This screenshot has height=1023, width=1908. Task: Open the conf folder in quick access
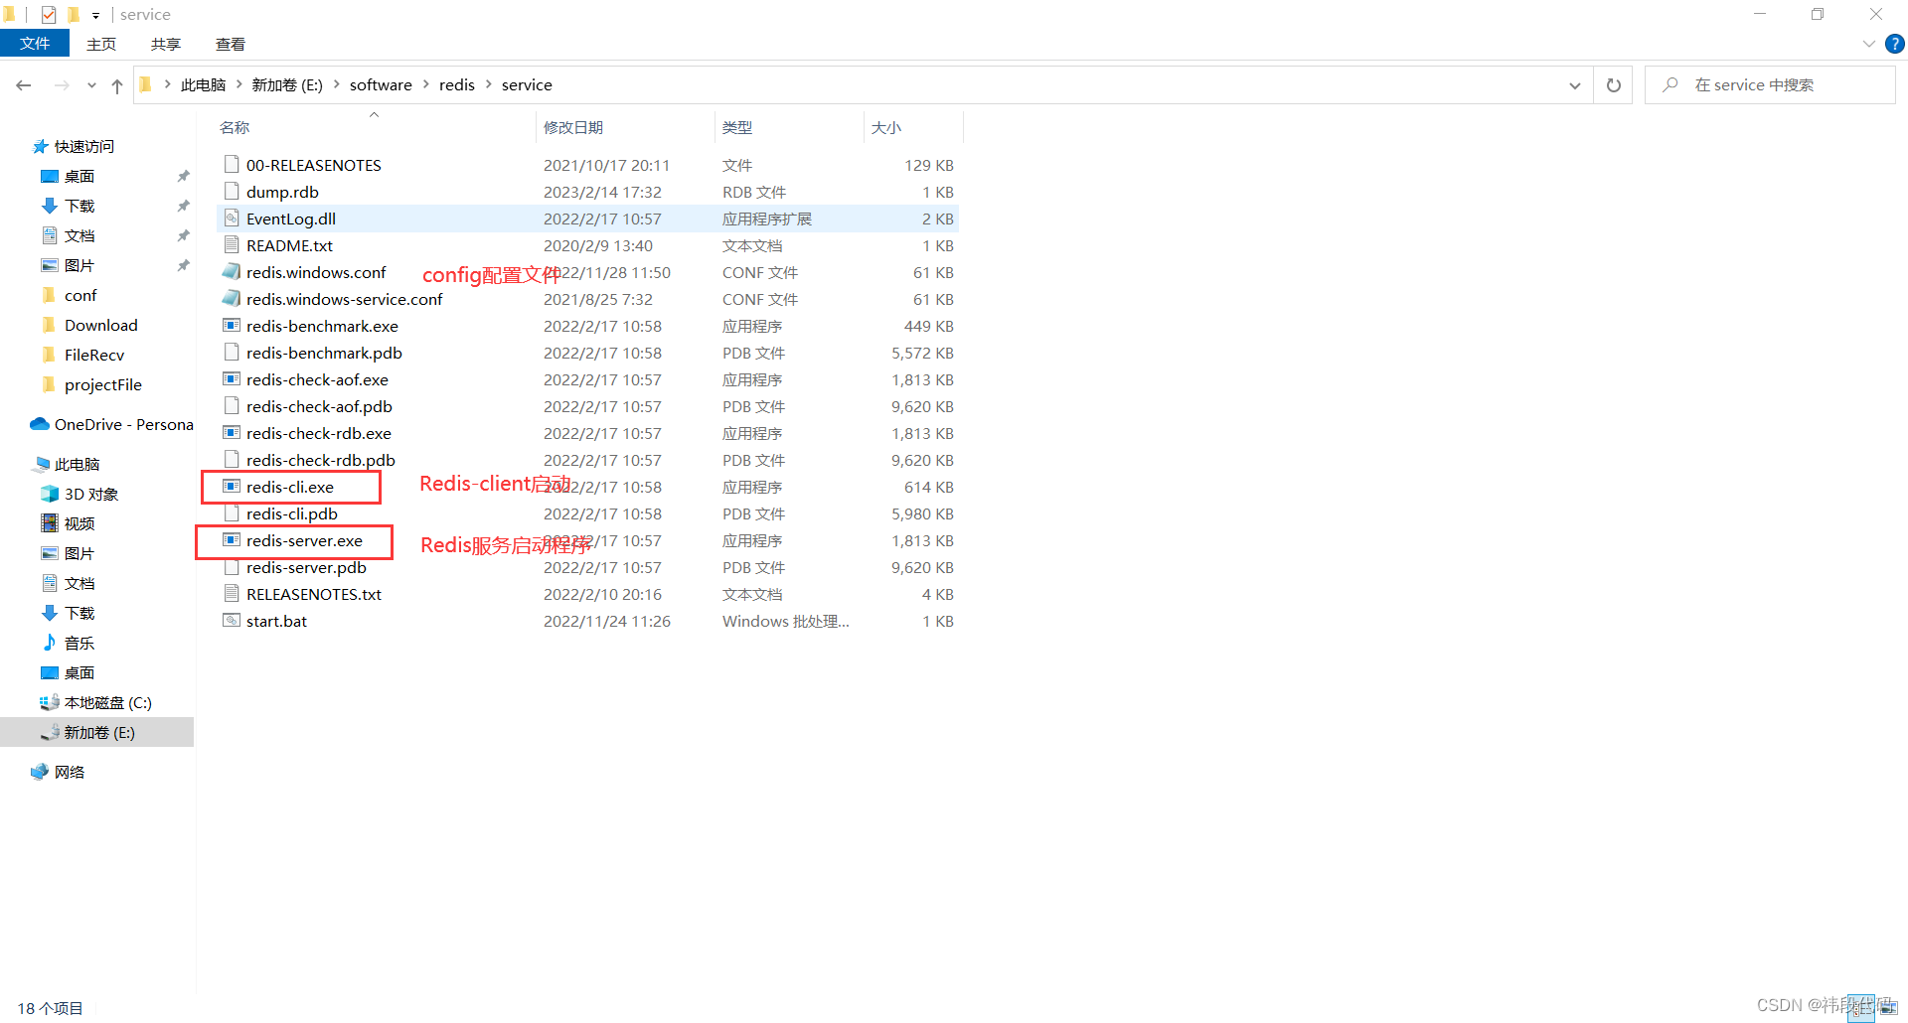(79, 295)
